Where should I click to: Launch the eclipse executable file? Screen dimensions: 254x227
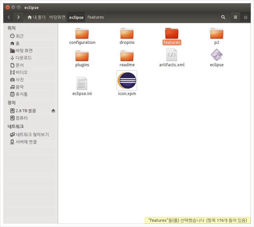click(x=216, y=55)
